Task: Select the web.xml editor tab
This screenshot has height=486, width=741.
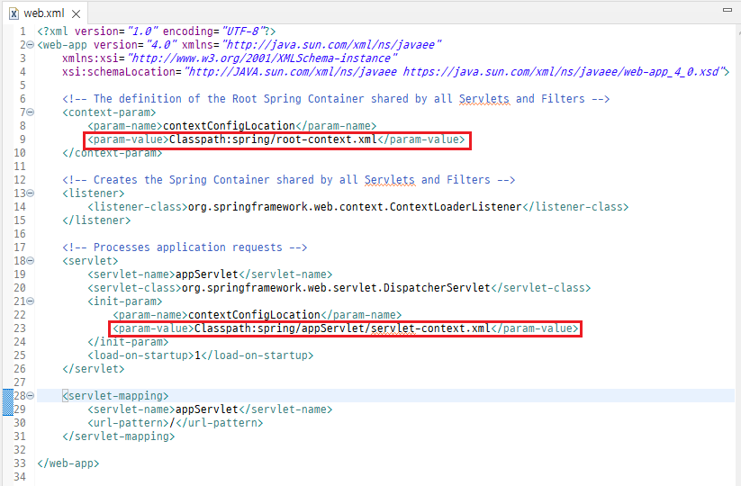Action: [x=45, y=13]
